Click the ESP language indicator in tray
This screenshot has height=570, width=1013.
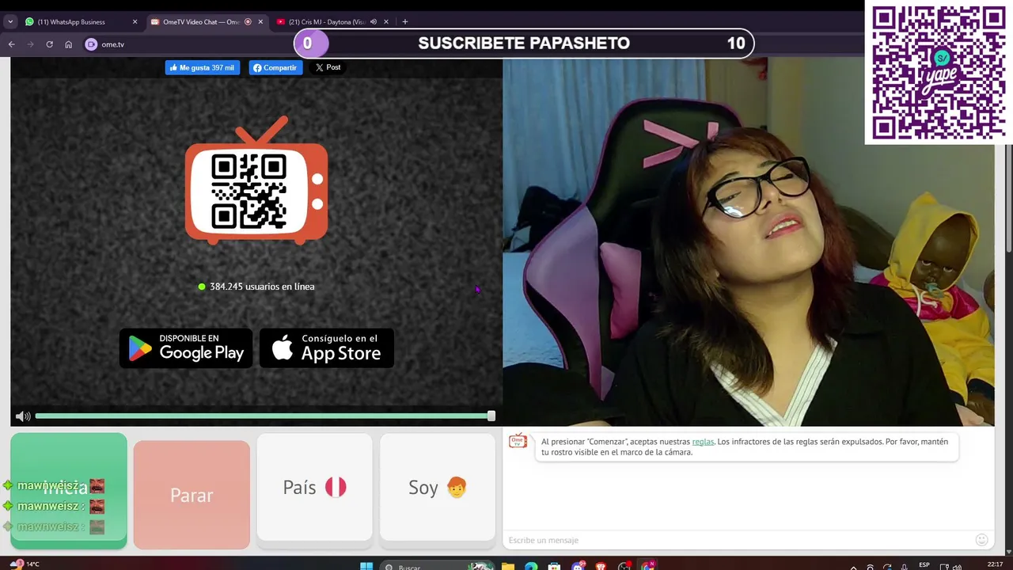[x=924, y=565]
